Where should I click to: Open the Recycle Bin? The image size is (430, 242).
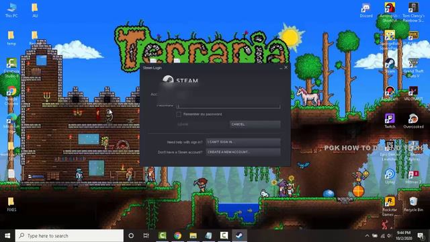[x=413, y=204]
